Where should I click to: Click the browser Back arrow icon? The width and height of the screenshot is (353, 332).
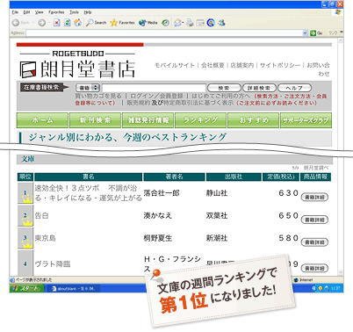coord(16,23)
